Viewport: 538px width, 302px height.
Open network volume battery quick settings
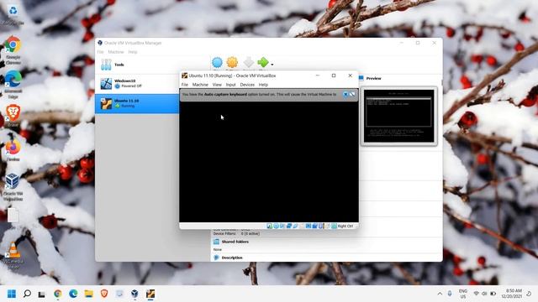click(484, 294)
